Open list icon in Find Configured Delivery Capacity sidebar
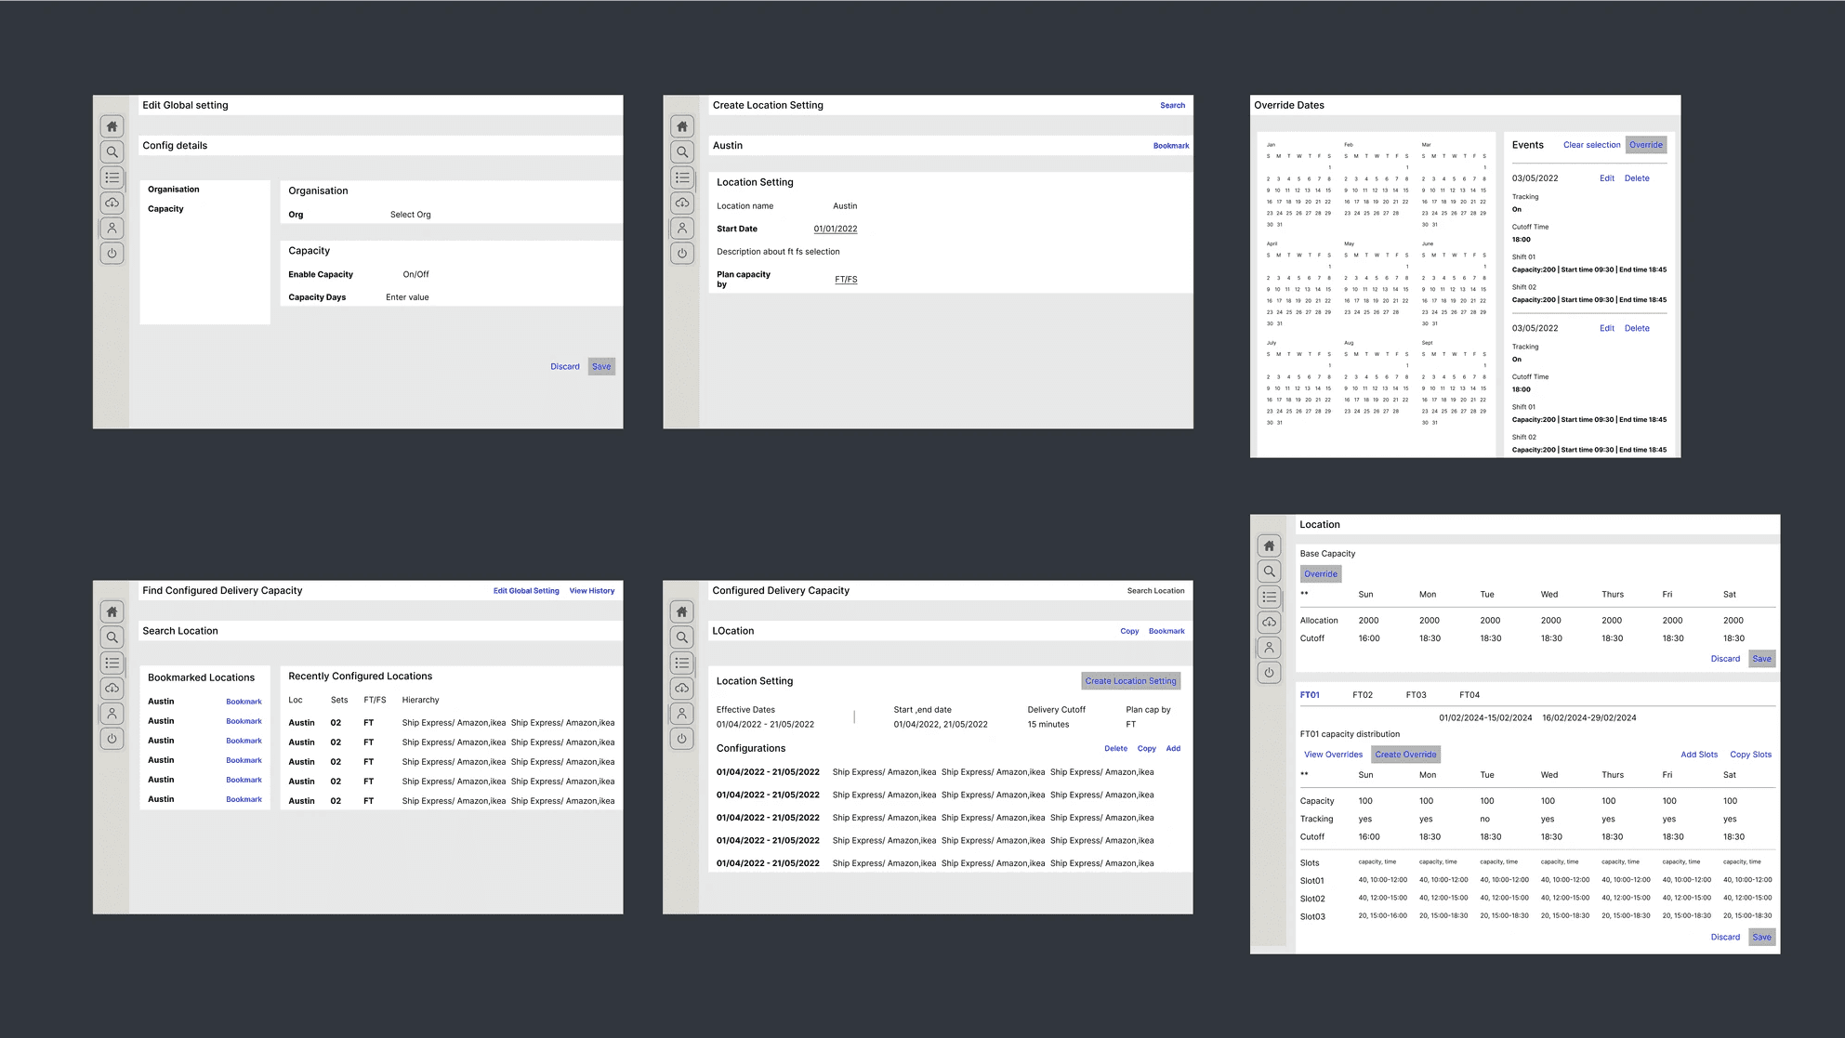This screenshot has height=1038, width=1845. 112,663
